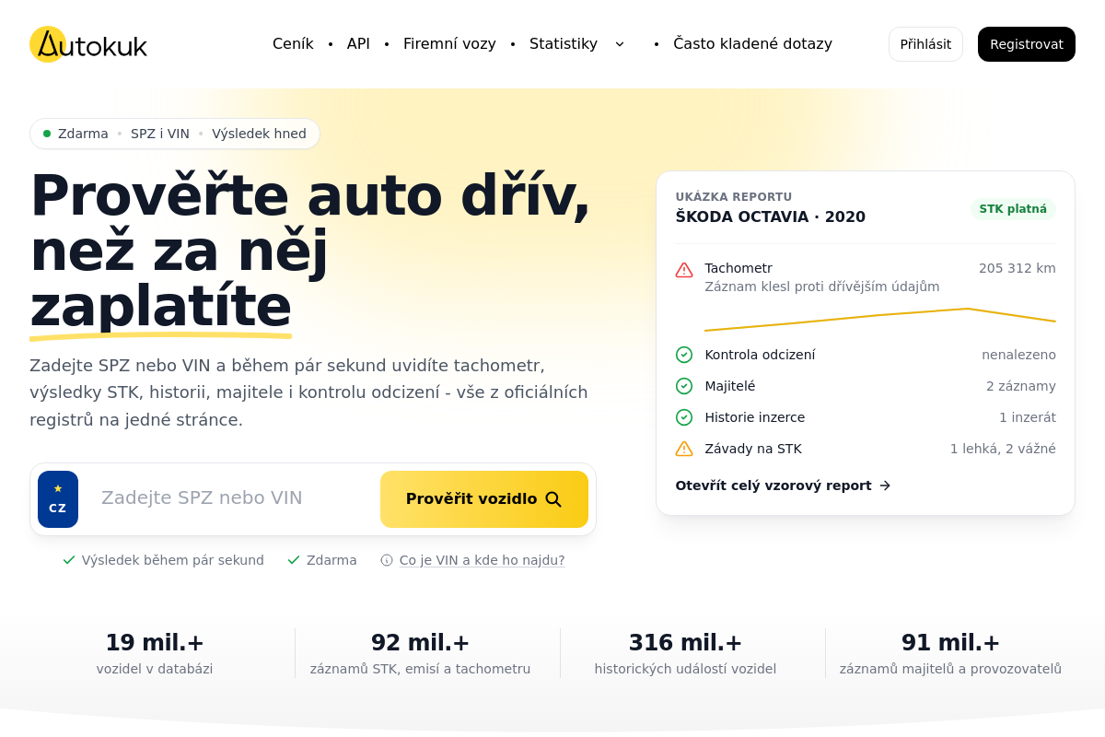Click the 1 lehká, 2 vážné value
Screen dimensions: 1105x737
click(1003, 449)
